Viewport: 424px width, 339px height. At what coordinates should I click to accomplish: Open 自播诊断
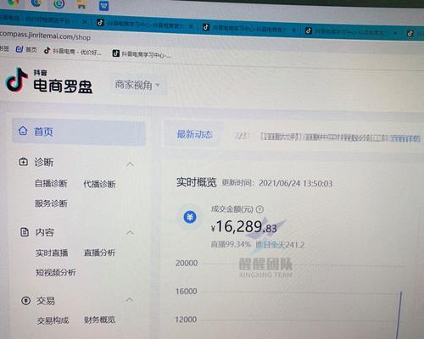(51, 183)
